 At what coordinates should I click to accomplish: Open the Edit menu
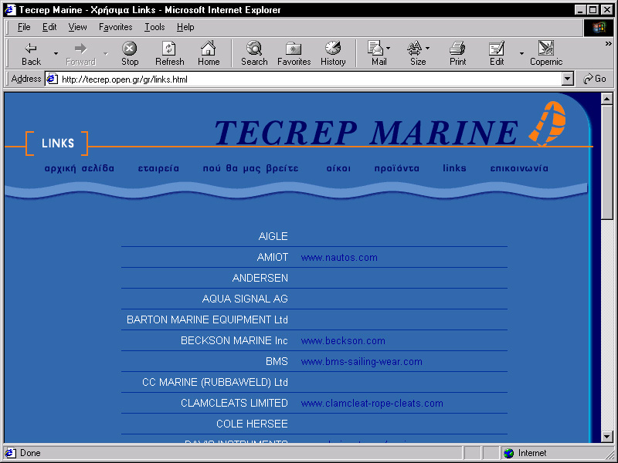[49, 27]
